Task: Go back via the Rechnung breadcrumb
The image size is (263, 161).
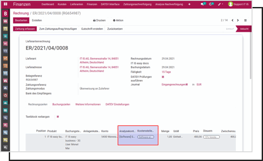Action: click(x=21, y=13)
